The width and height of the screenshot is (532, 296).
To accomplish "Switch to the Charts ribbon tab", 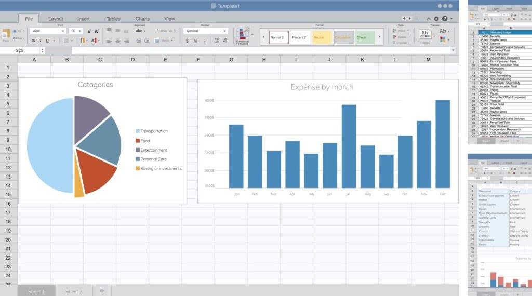I will 142,19.
